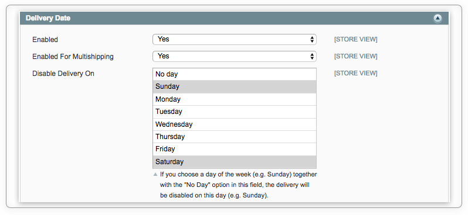
Task: Select Friday in the day list
Action: click(235, 149)
